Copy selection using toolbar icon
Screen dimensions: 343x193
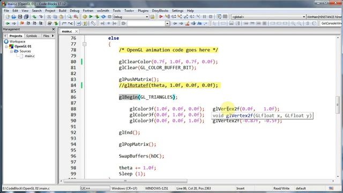55,17
